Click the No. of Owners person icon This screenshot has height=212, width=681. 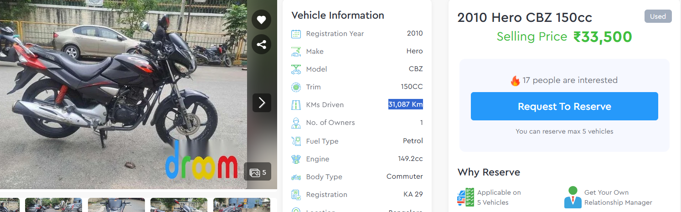296,123
